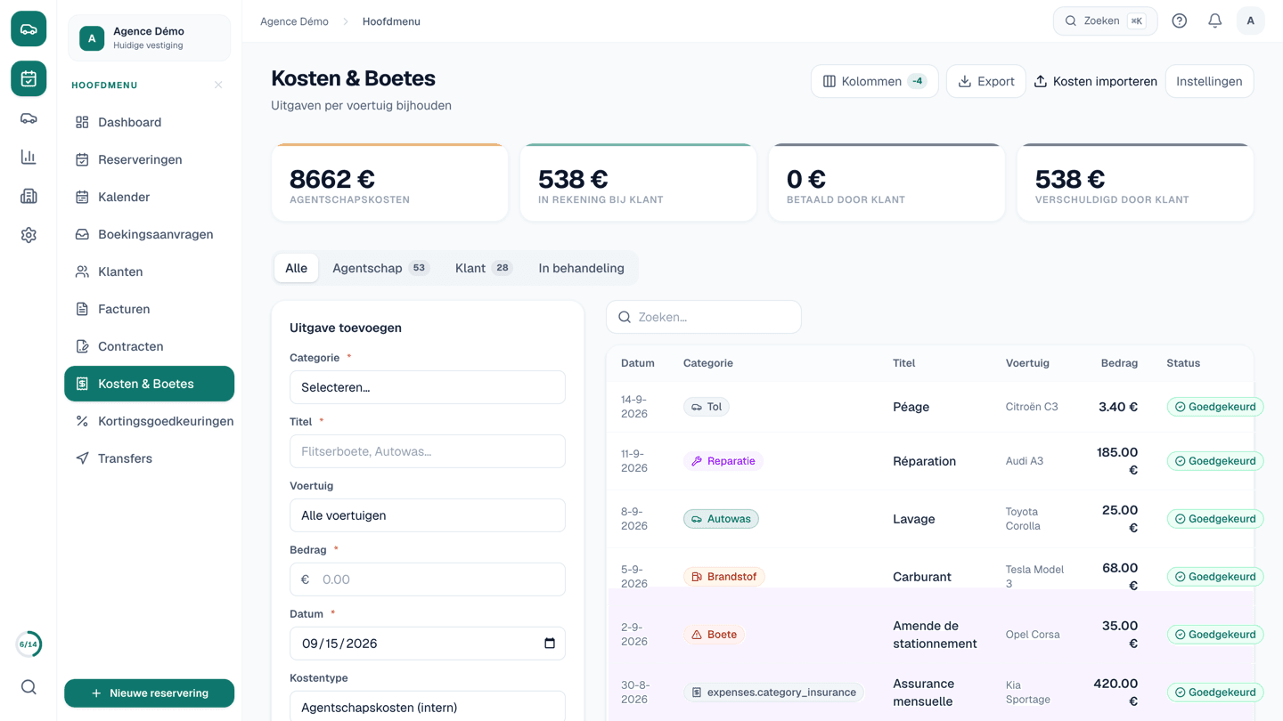Open Kortingsgoedkeuringen in the sidebar
The height and width of the screenshot is (721, 1283).
click(149, 421)
